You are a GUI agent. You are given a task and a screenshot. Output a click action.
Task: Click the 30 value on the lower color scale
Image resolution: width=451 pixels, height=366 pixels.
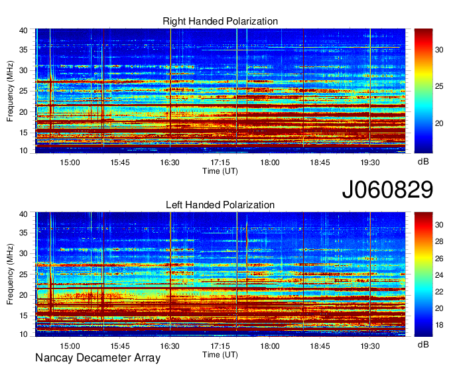click(x=439, y=225)
